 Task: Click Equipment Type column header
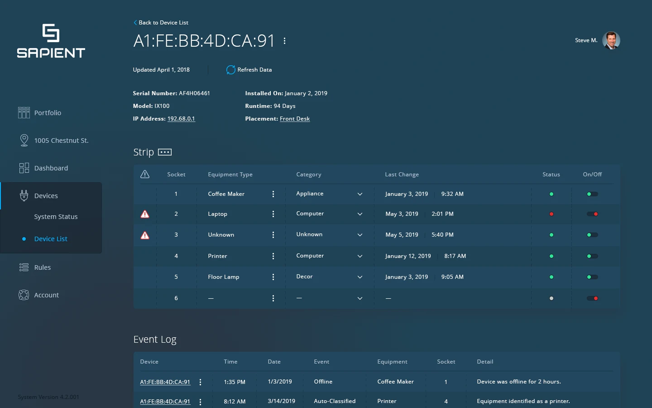230,175
